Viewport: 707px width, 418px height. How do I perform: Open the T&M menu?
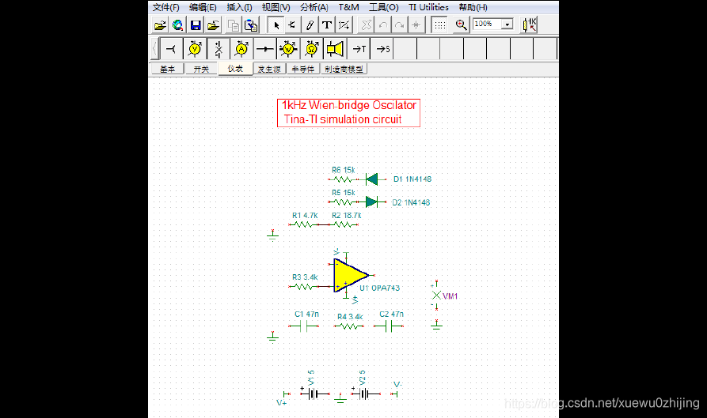[348, 7]
